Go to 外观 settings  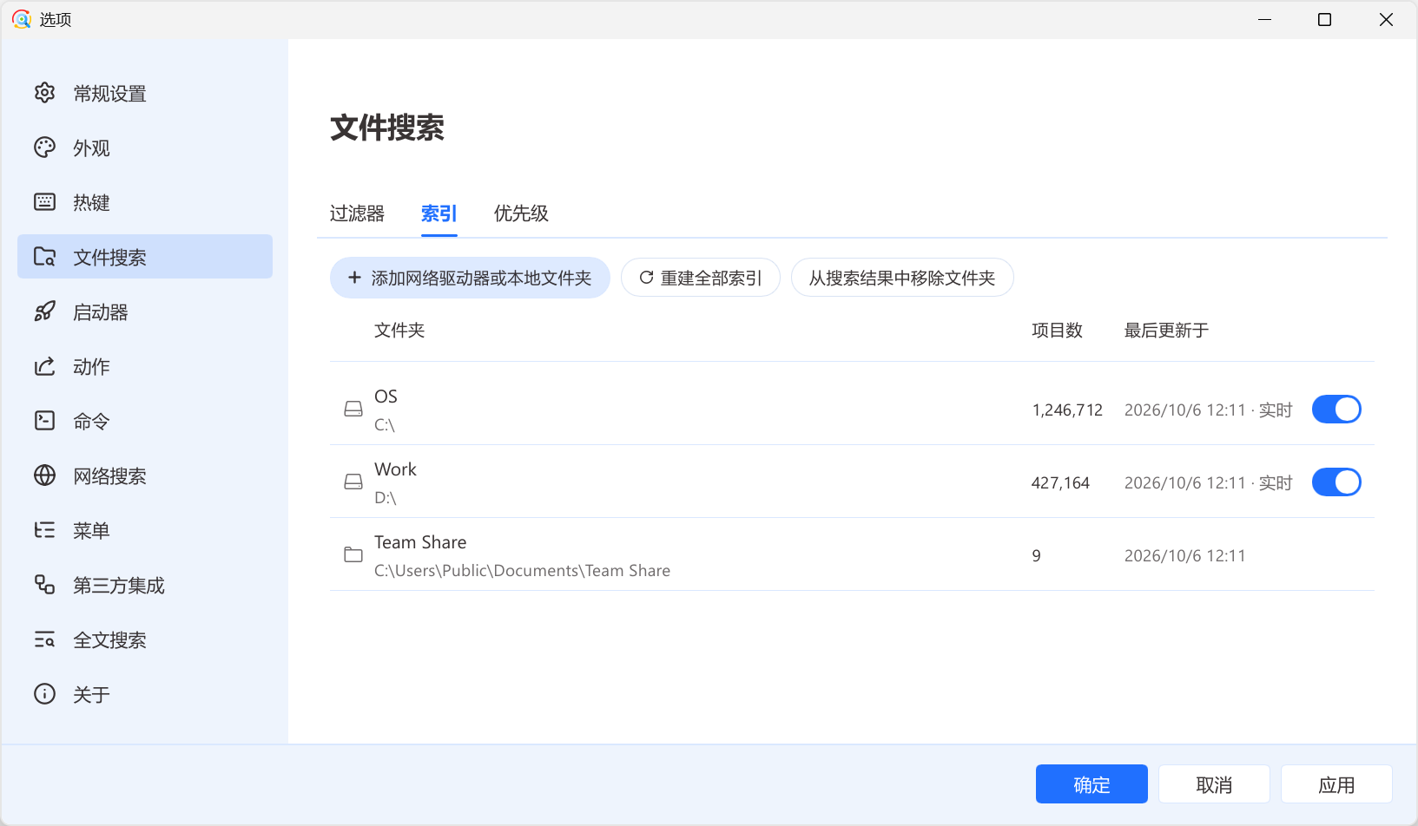tap(145, 147)
